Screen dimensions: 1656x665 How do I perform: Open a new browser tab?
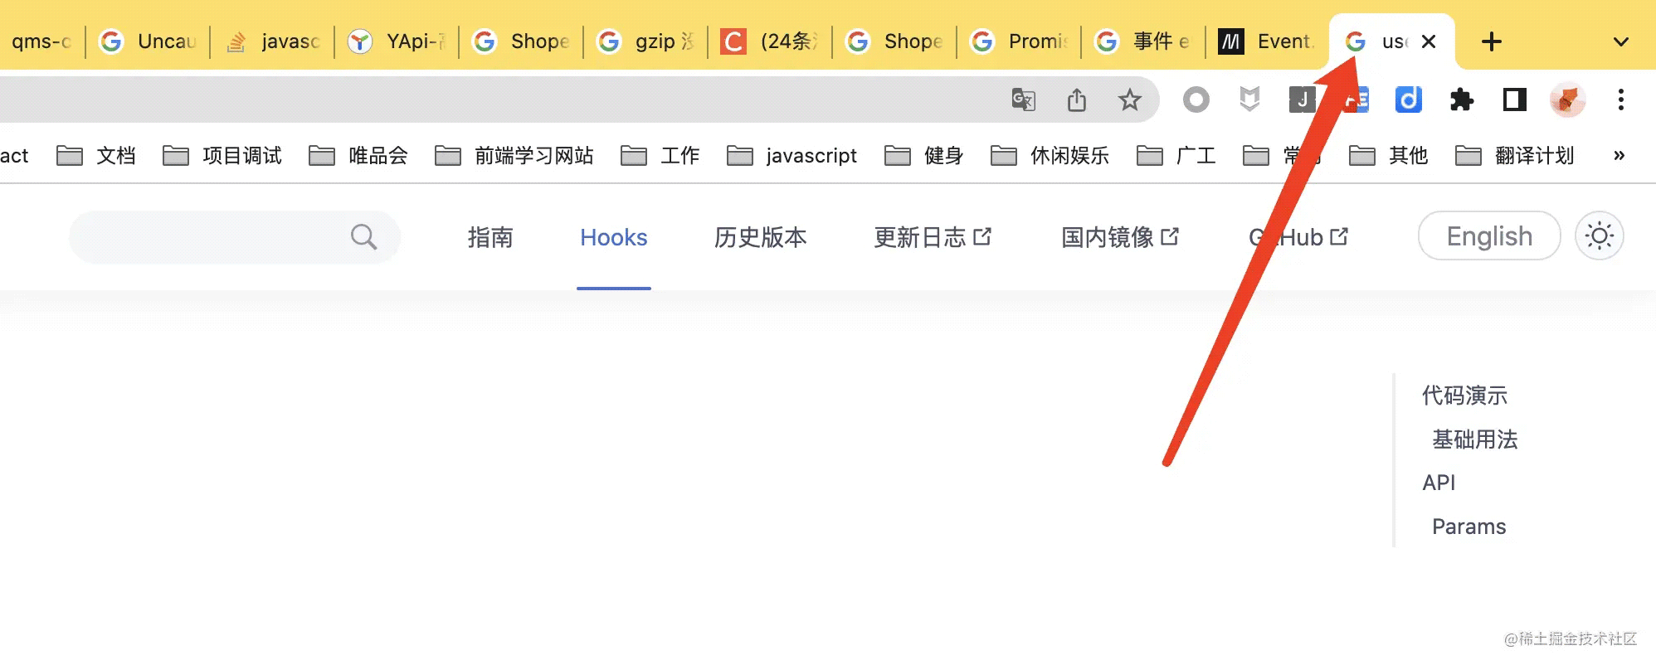[1491, 41]
